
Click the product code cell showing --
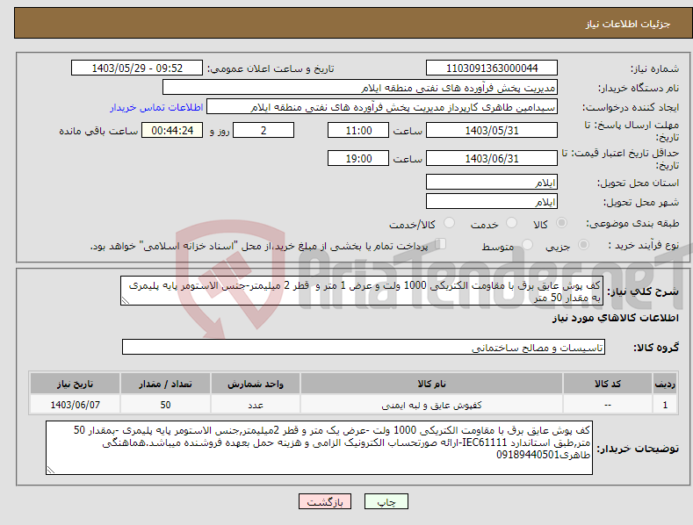point(608,405)
